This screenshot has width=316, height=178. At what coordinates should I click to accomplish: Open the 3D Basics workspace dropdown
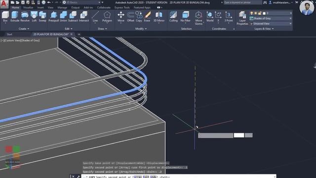coord(81,2)
